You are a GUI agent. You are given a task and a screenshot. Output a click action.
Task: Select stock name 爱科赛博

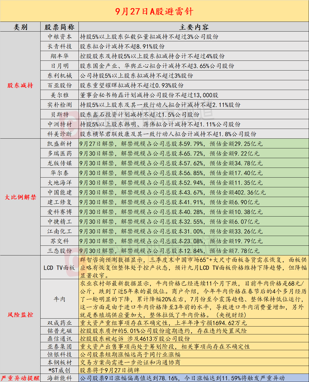60,212
